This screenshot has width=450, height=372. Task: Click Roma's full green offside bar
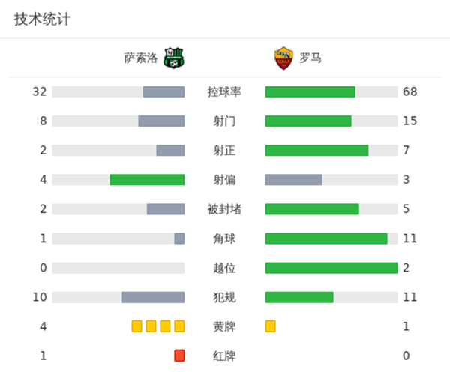331,268
